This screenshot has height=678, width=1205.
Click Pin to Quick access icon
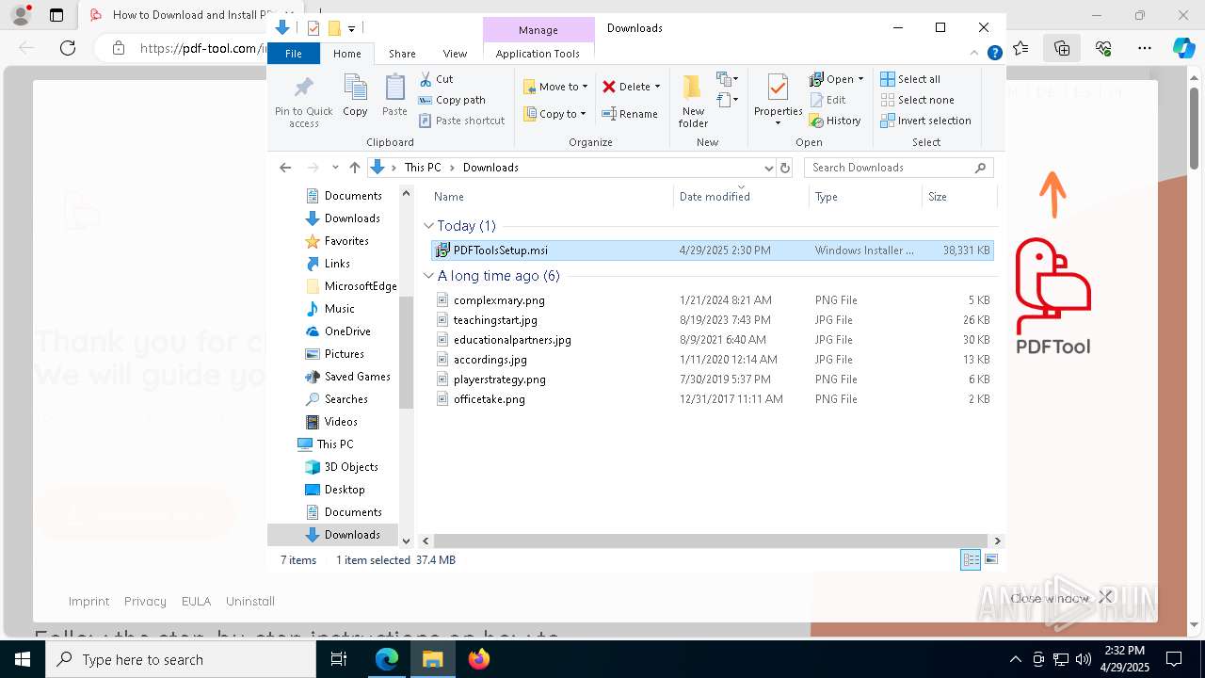pyautogui.click(x=303, y=89)
